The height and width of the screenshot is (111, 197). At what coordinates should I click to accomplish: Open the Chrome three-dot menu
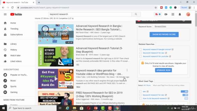(194, 7)
